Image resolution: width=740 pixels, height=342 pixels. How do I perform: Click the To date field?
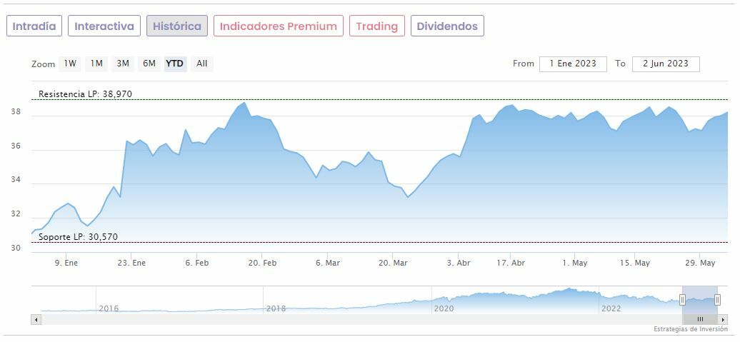click(x=666, y=64)
